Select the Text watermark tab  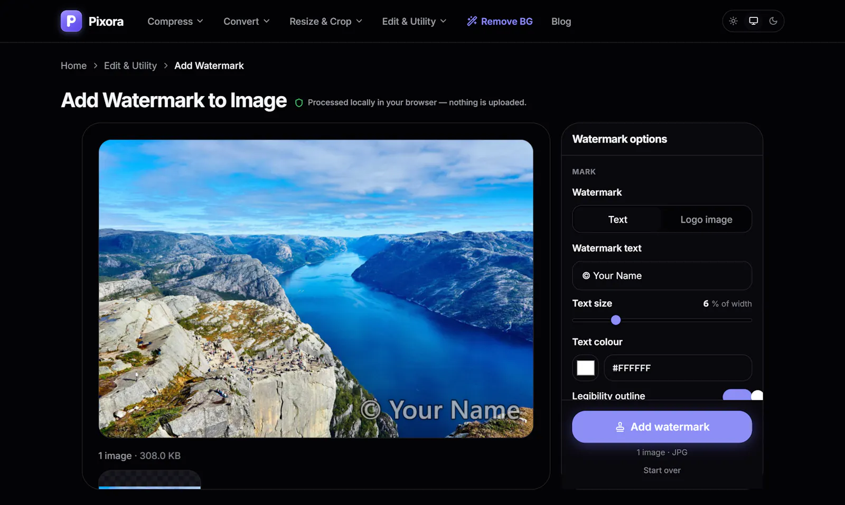click(617, 220)
